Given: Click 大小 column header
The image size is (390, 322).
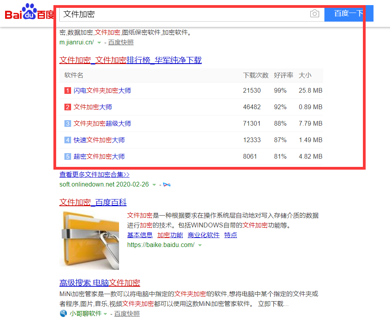Looking at the screenshot, I should click(x=305, y=75).
